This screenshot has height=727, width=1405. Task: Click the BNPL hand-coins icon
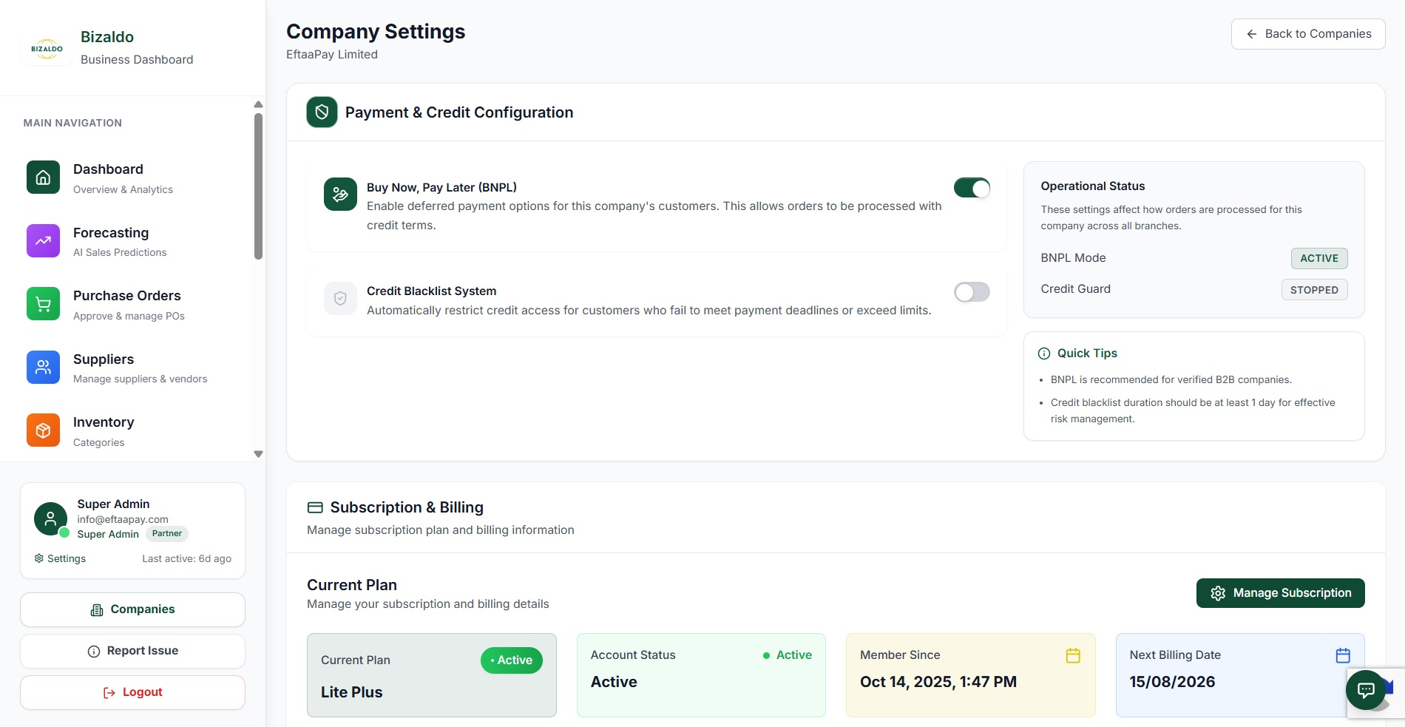pyautogui.click(x=340, y=195)
